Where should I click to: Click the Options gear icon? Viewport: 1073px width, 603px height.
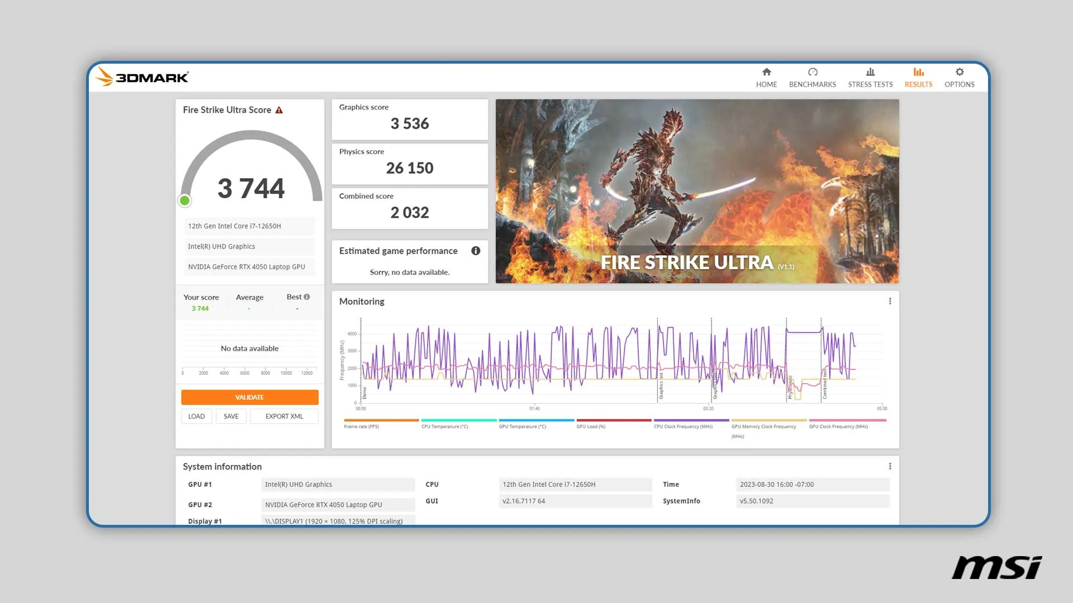[x=960, y=72]
